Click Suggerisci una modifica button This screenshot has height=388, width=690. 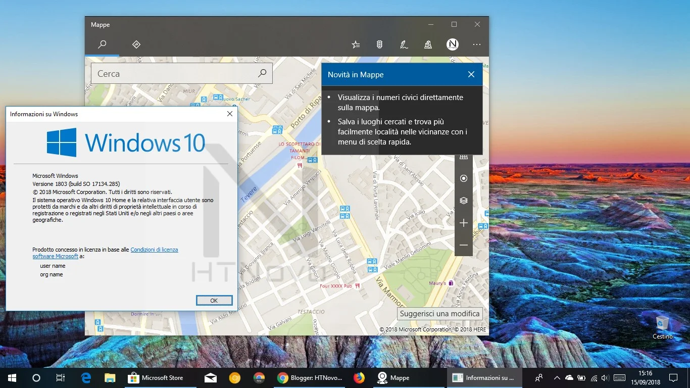pyautogui.click(x=440, y=314)
